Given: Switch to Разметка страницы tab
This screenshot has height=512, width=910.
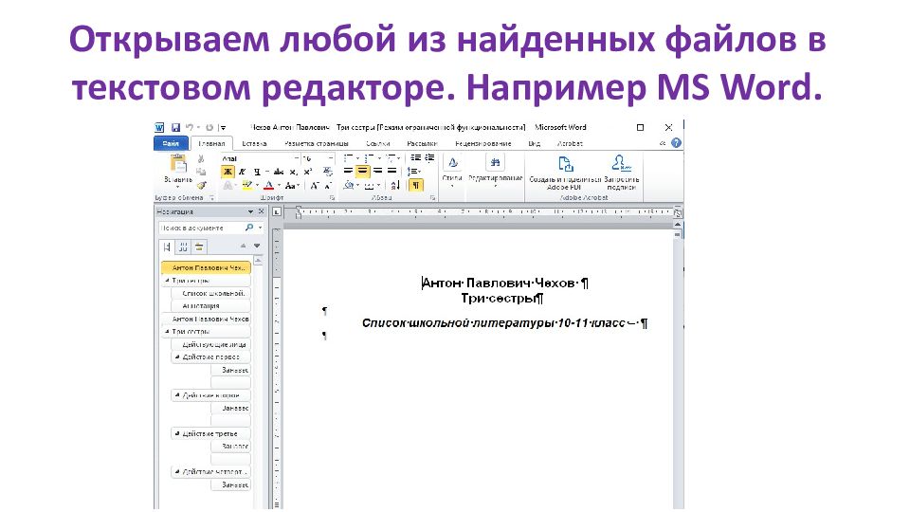Looking at the screenshot, I should tap(317, 143).
